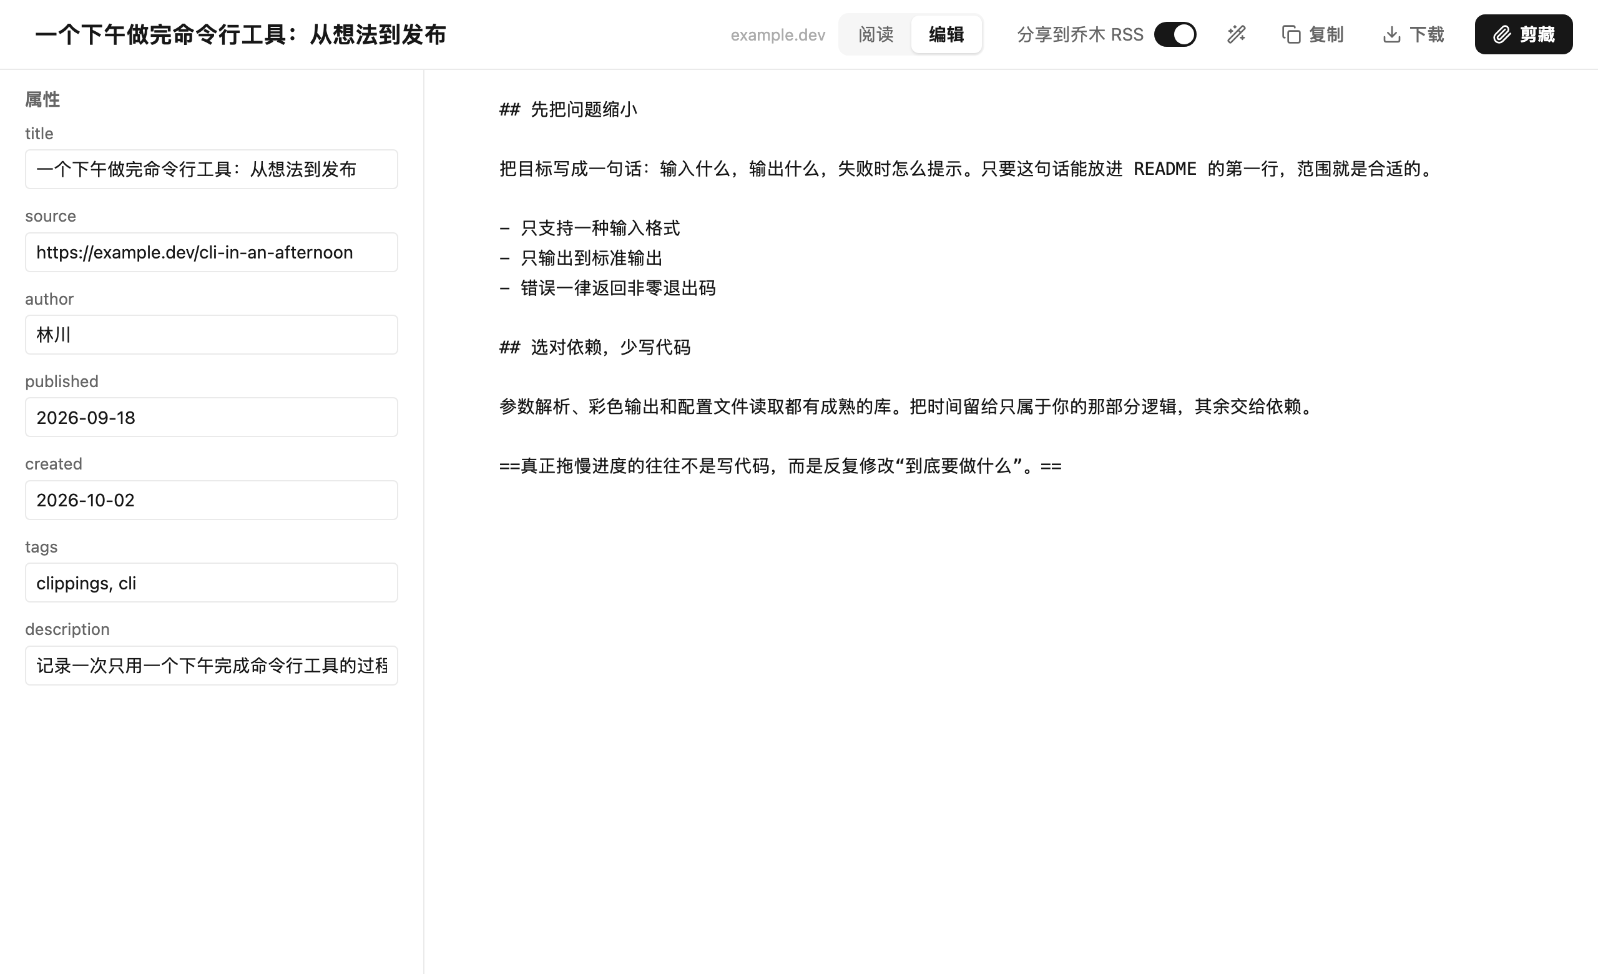
Task: Click the description input field
Action: [212, 666]
